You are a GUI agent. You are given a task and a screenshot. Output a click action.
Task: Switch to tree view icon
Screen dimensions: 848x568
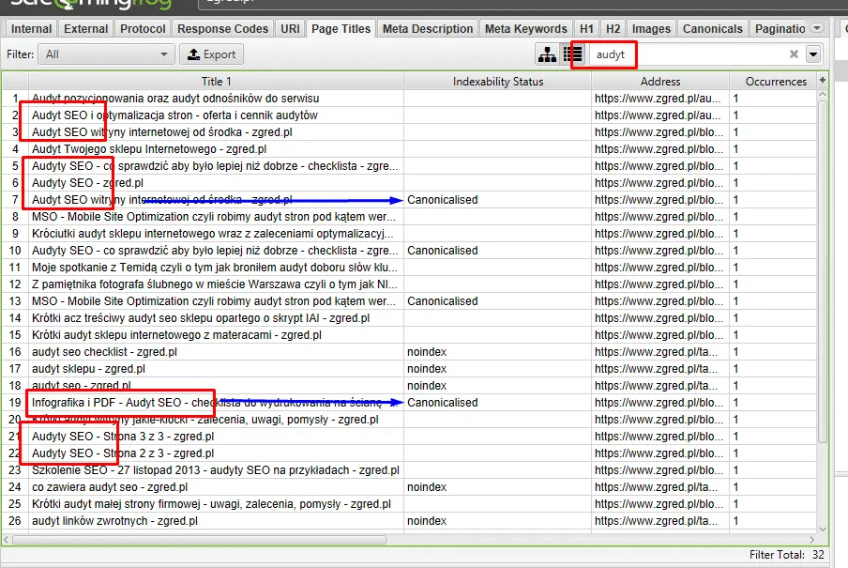[x=547, y=54]
